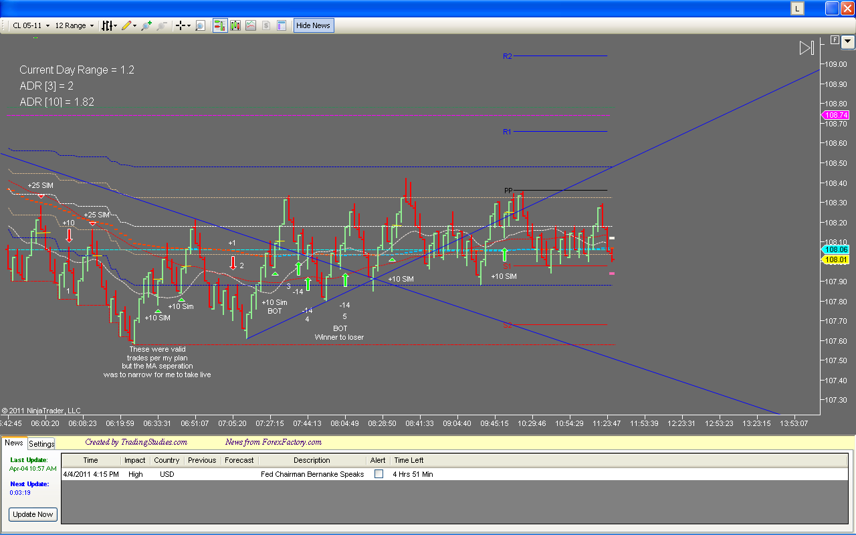The height and width of the screenshot is (535, 856).
Task: Click the zoom in magnifier icon
Action: [145, 25]
